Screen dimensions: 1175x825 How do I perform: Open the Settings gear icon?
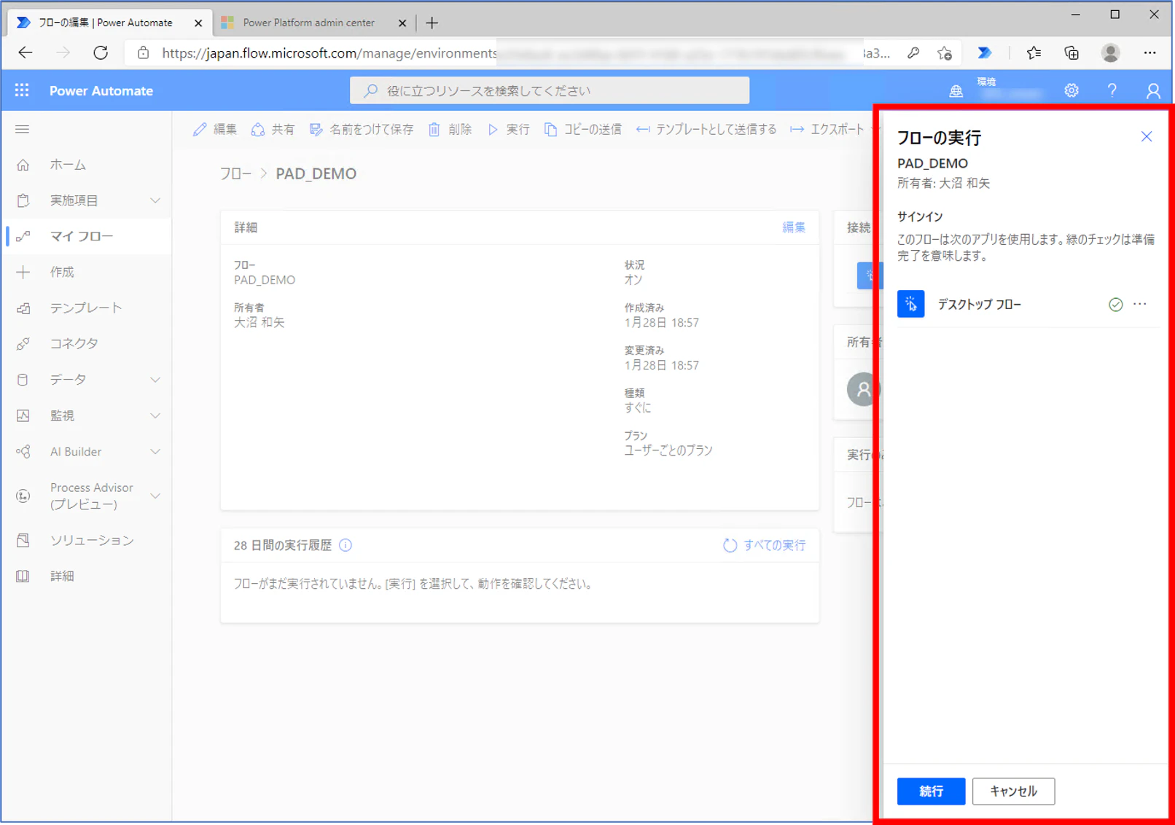(1071, 90)
